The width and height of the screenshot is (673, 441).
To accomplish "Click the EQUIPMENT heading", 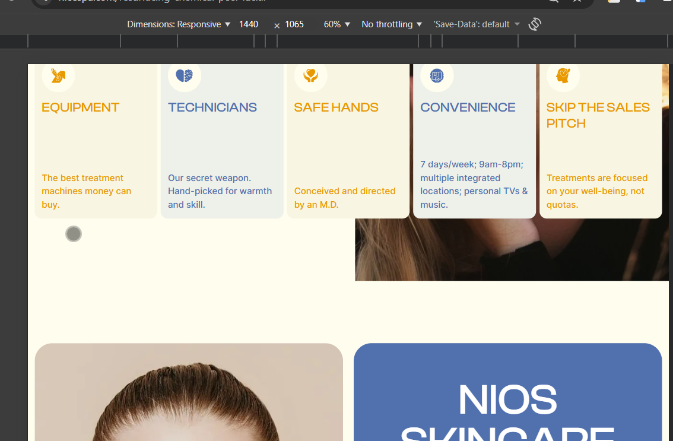I will point(80,107).
